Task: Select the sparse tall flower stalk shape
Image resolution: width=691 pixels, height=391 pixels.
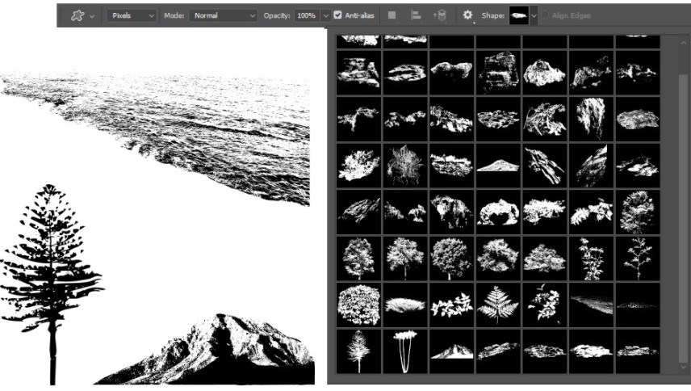Action: (638, 259)
